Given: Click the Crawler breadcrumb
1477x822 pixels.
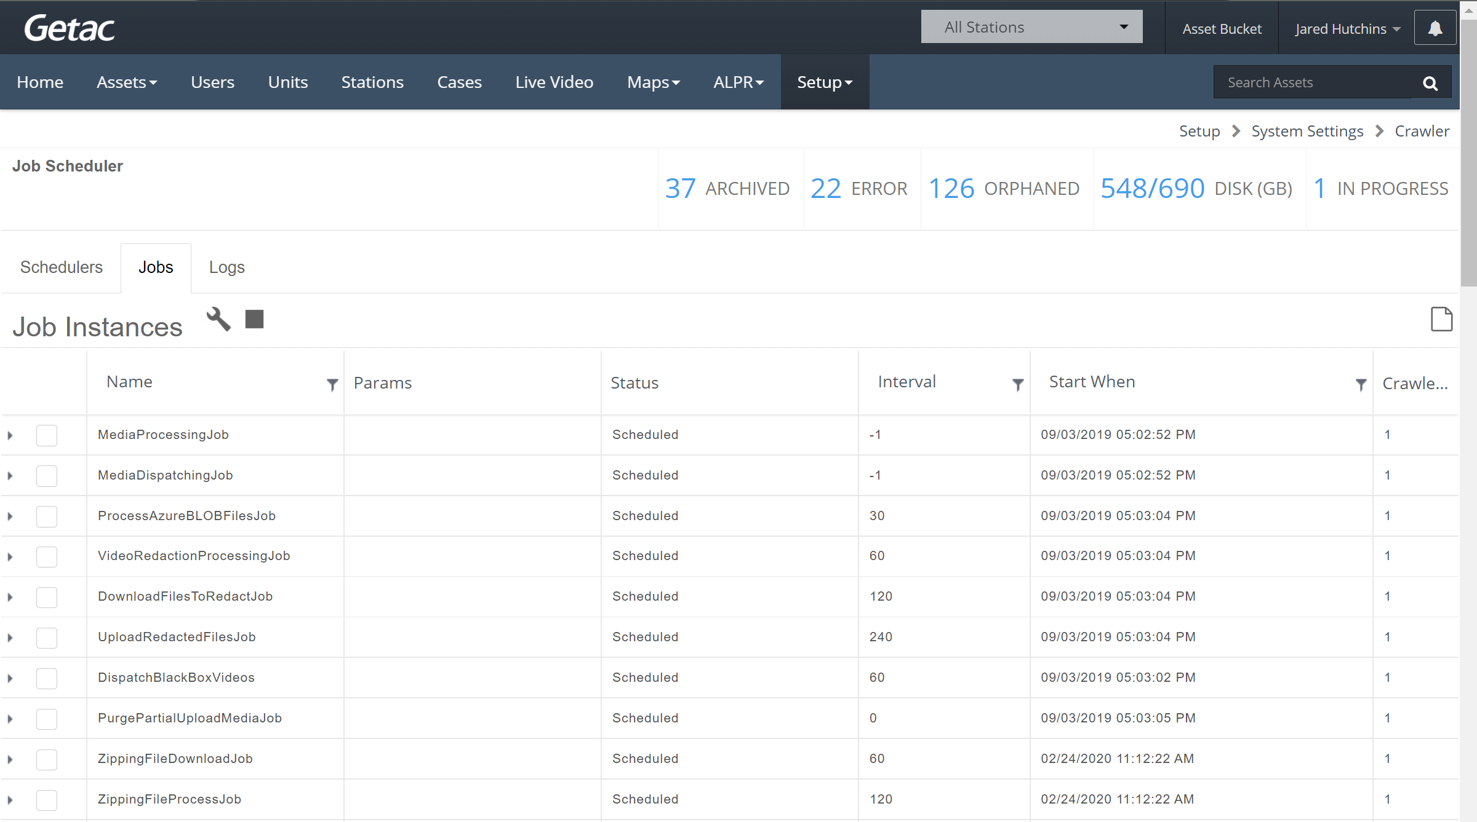Looking at the screenshot, I should click(1422, 131).
